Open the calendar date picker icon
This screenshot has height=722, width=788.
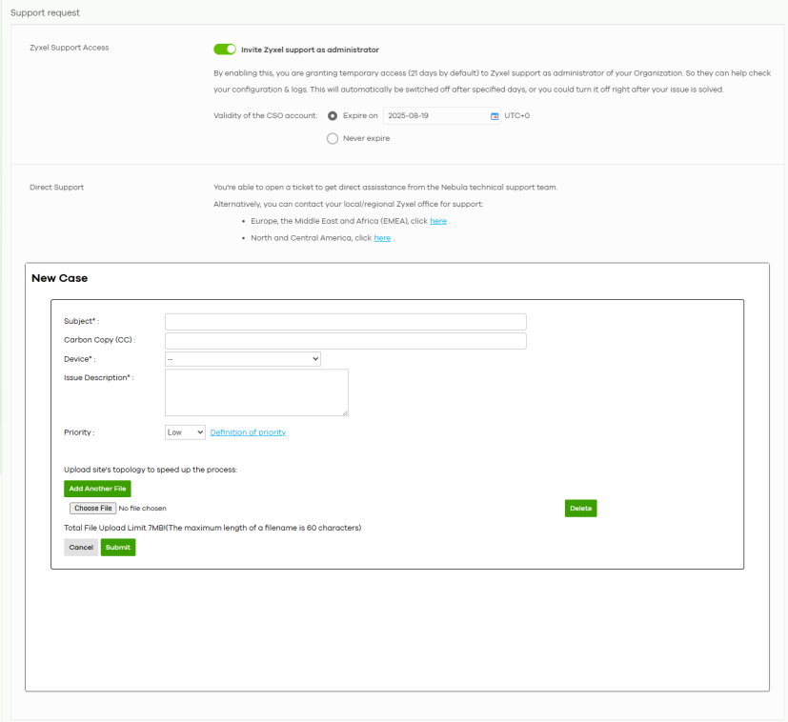click(x=495, y=116)
